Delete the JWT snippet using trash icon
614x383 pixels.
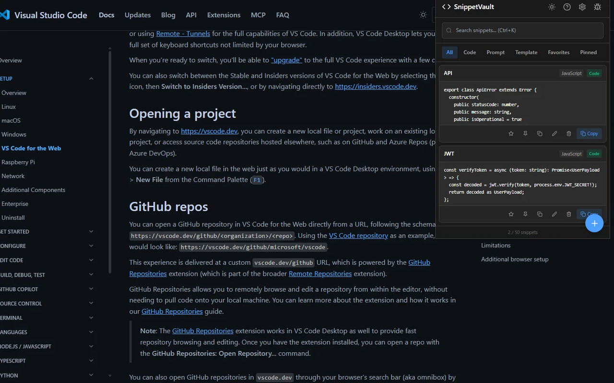pos(568,214)
